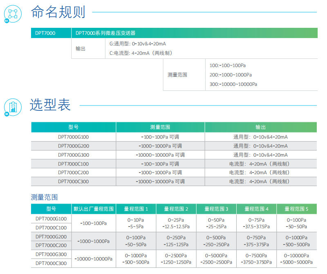Click the 默认出厂量程范围 column header

tap(94, 209)
